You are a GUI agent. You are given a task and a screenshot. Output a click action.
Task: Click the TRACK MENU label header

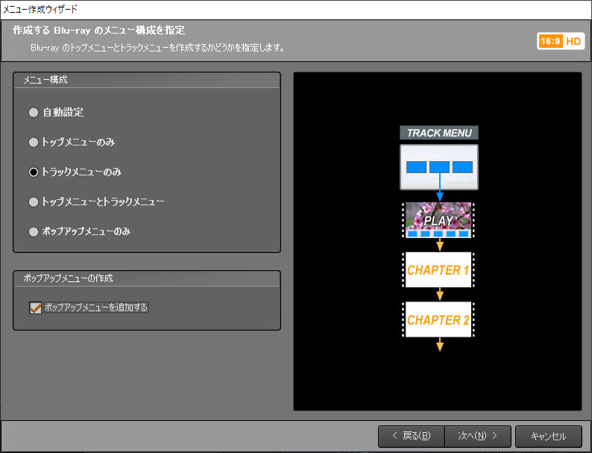pos(439,133)
